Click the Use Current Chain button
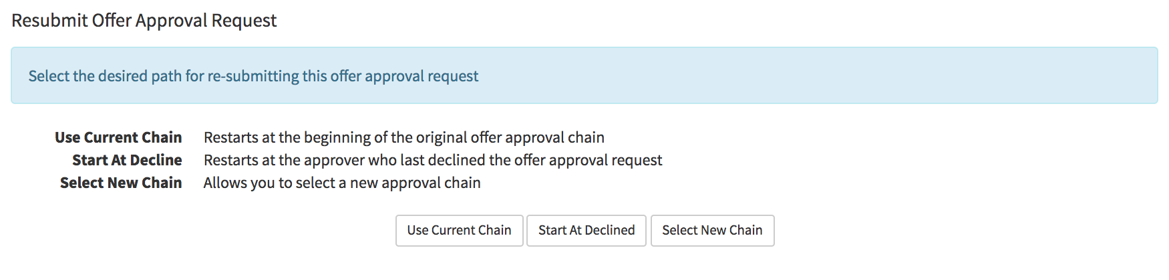 (459, 231)
